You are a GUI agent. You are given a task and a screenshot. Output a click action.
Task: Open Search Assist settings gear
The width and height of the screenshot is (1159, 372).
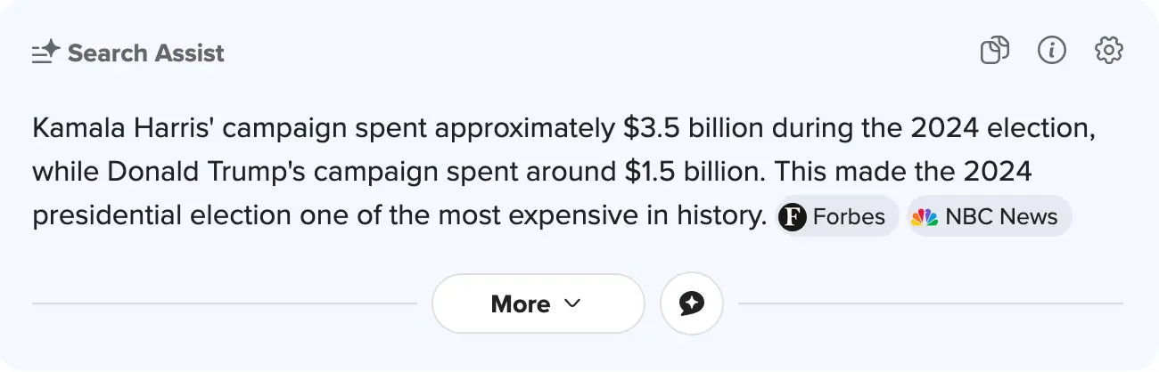[1108, 51]
